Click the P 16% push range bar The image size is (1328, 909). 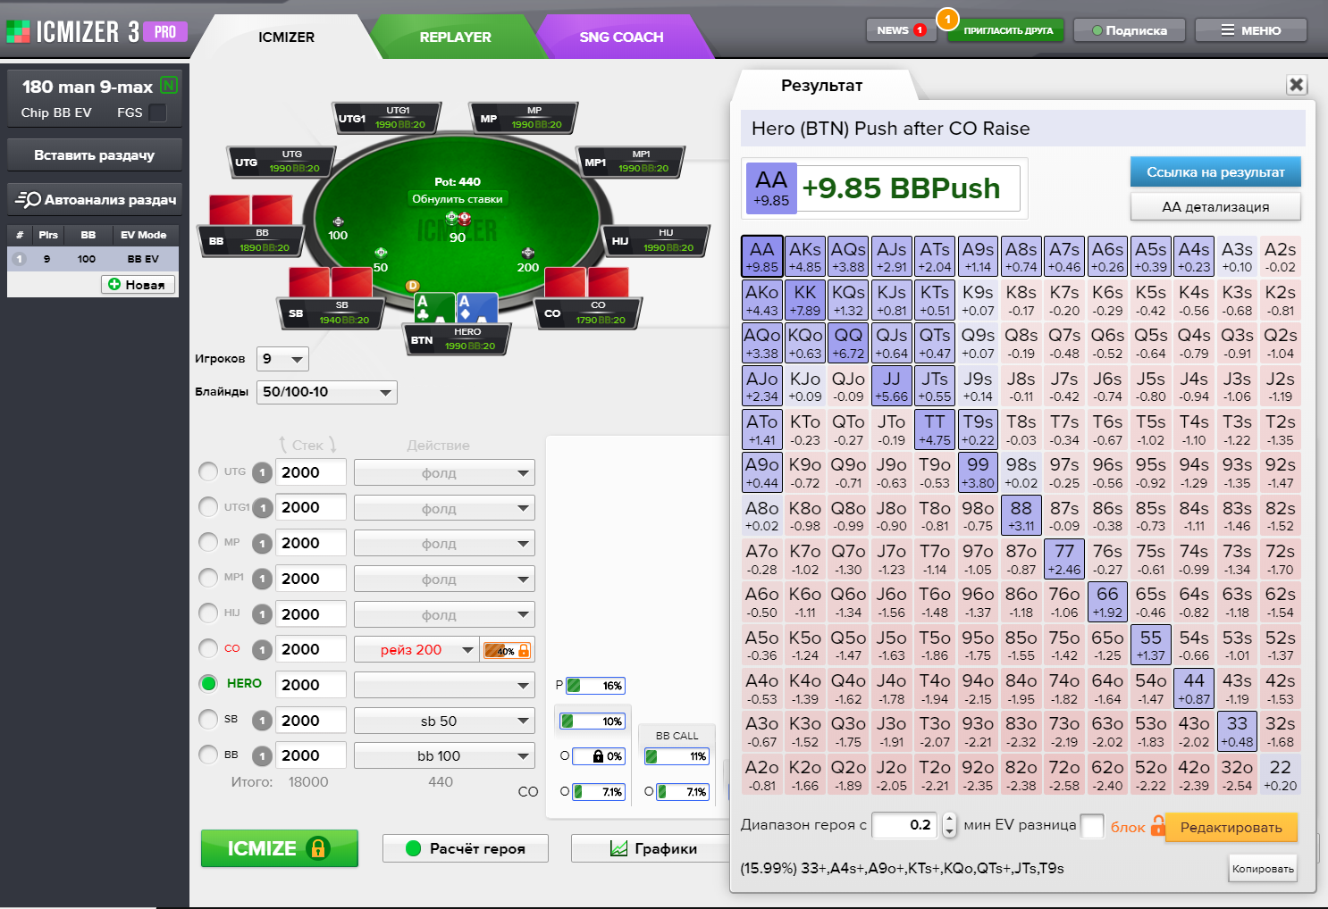pos(595,686)
